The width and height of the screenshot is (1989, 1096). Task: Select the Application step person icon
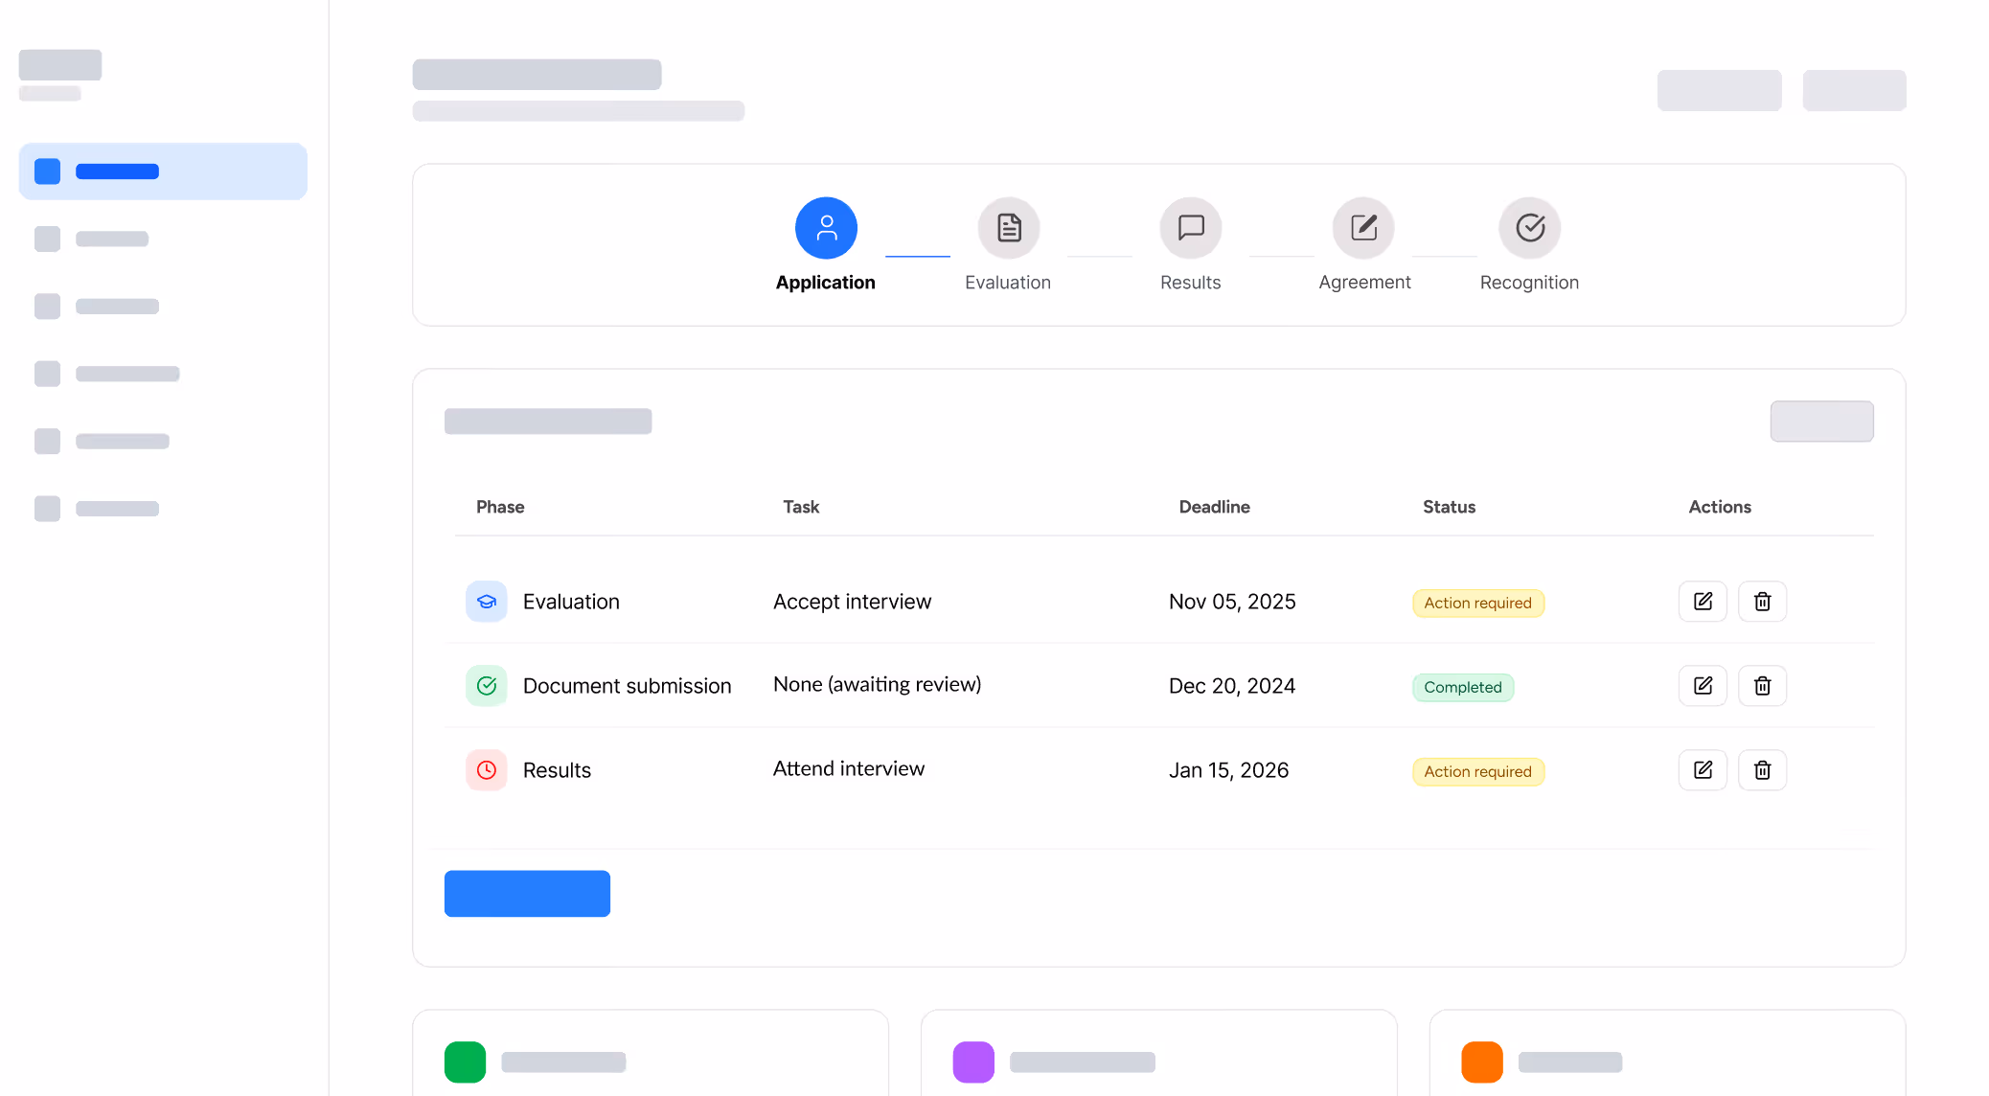[826, 228]
